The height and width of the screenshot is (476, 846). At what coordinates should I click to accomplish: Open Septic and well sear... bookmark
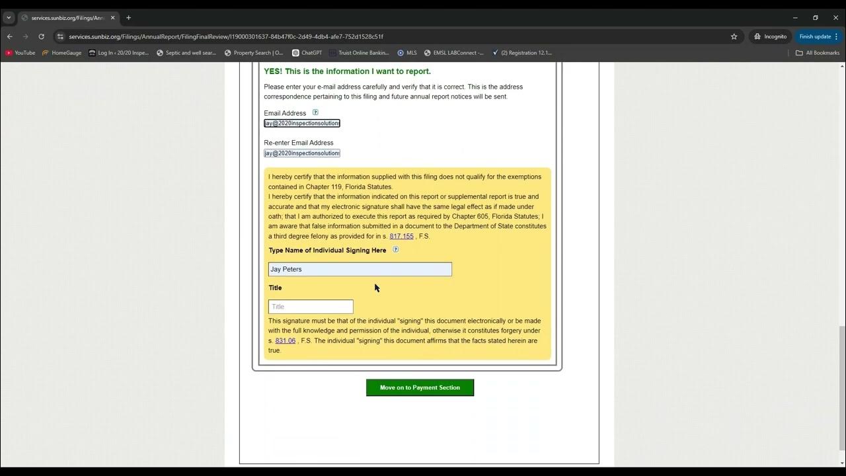(x=186, y=53)
